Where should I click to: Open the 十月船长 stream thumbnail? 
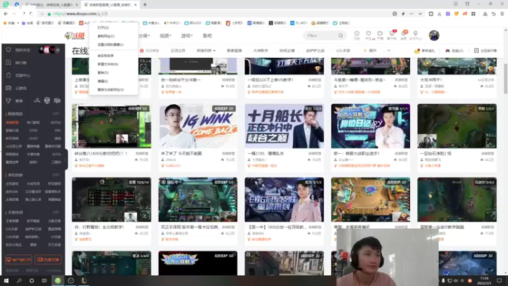[284, 126]
